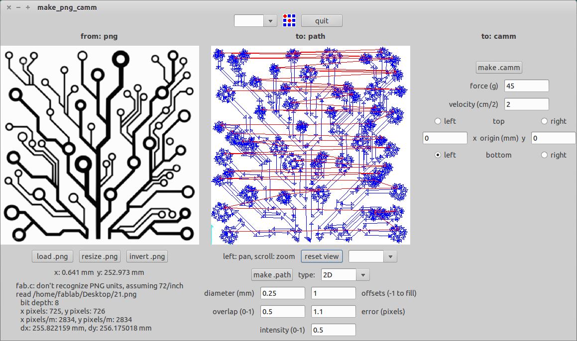Edit the velocity field value
This screenshot has height=341, width=577.
[527, 104]
